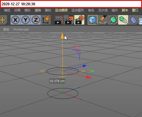Open the 渲染 menu

pyautogui.click(x=38, y=10)
